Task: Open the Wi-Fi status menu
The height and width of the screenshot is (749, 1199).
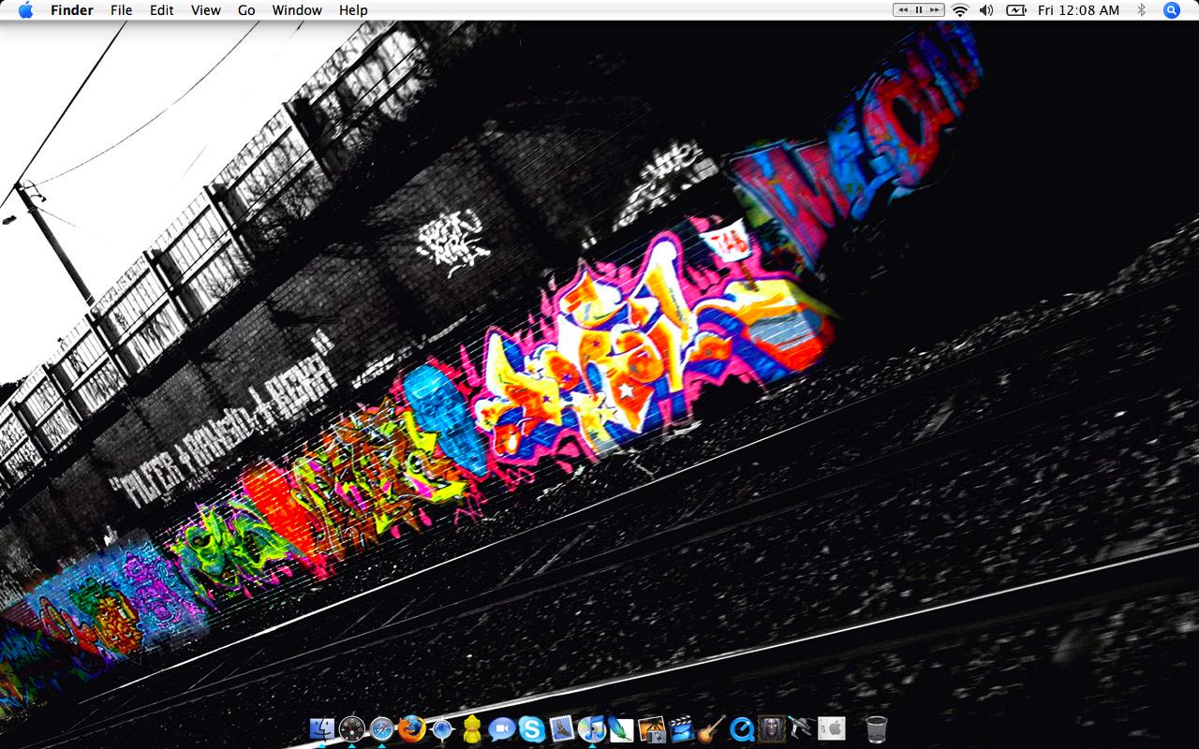Action: [960, 10]
